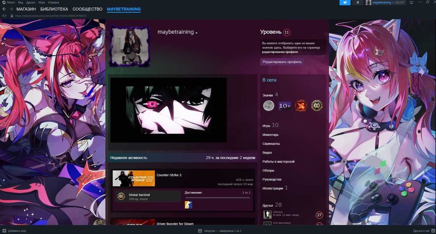Open the gray coin badge

268,105
